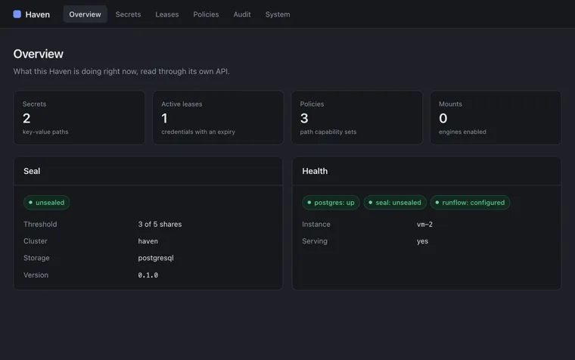Image resolution: width=575 pixels, height=360 pixels.
Task: Click the "seal: unsealed" health badge
Action: (395, 203)
